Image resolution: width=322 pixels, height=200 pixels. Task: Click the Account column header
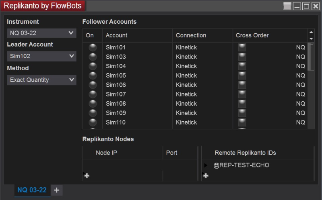click(137, 35)
